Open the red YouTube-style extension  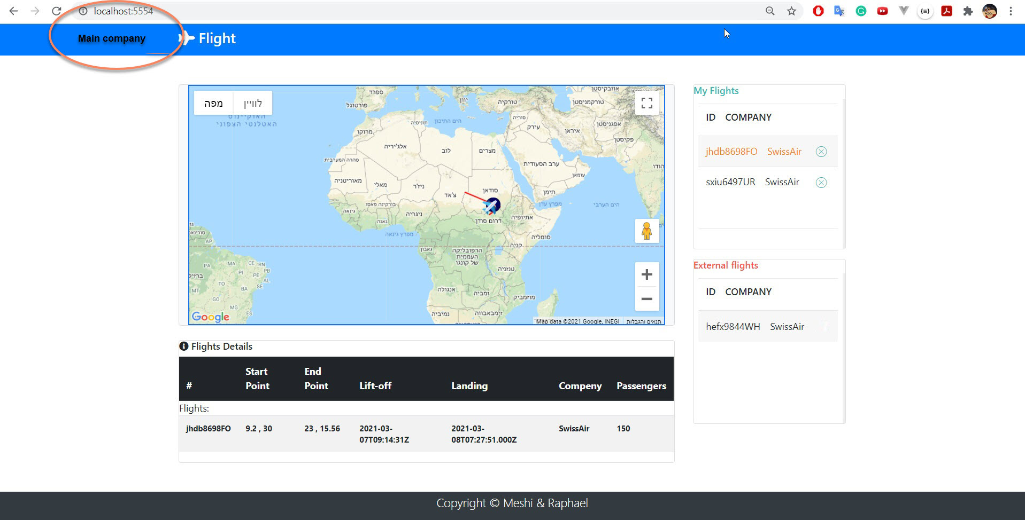point(882,11)
